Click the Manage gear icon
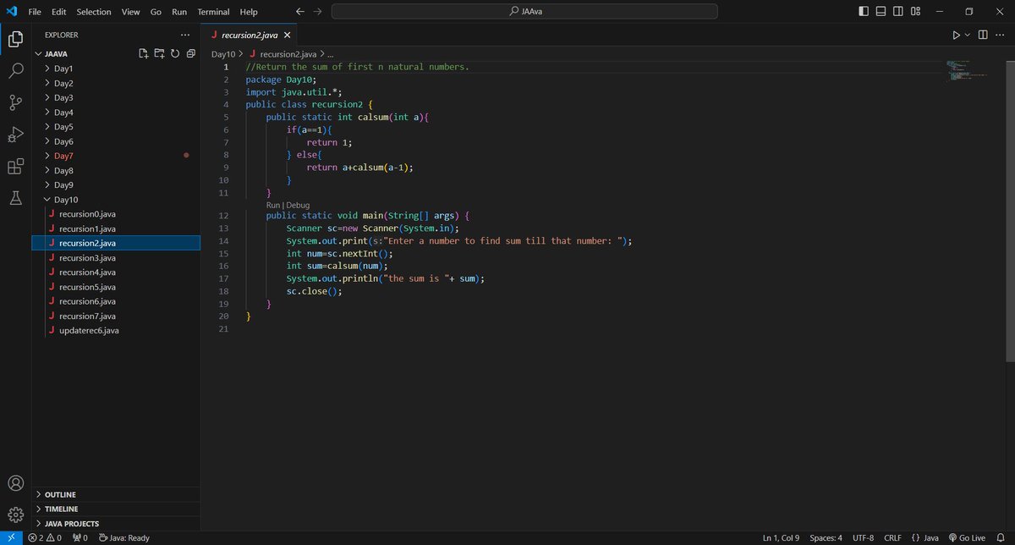Viewport: 1015px width, 545px height. tap(15, 514)
